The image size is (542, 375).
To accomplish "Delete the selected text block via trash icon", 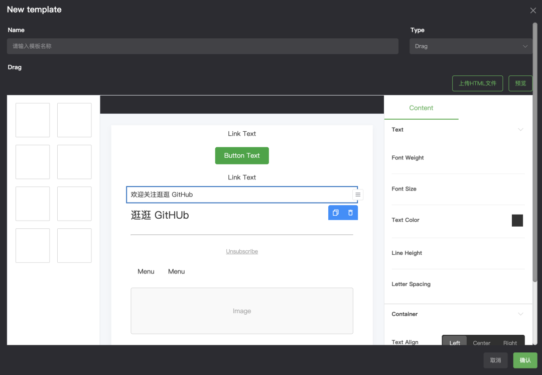I will click(x=351, y=212).
